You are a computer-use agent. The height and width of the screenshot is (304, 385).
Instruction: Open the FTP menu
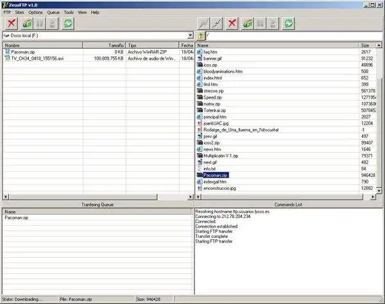7,12
